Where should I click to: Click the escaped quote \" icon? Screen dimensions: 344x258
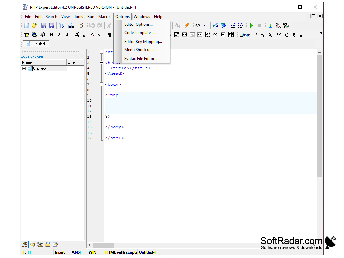coord(206,26)
